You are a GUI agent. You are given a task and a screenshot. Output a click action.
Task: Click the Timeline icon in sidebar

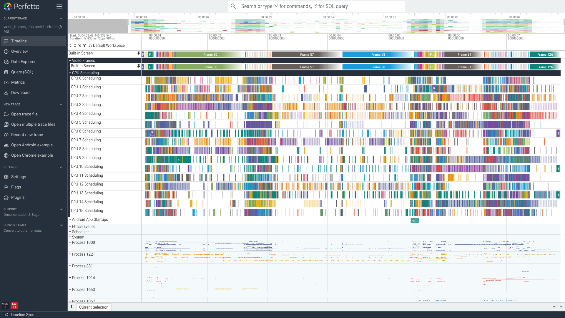[x=6, y=41]
